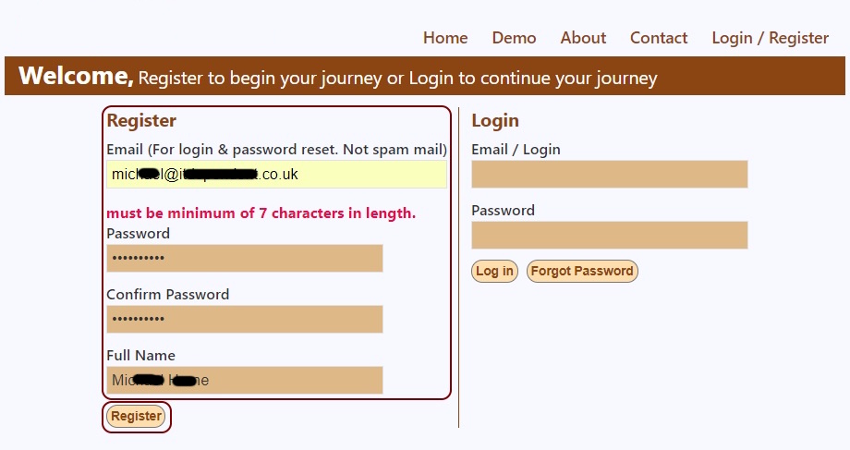The width and height of the screenshot is (850, 450).
Task: Click the Confirm Password input field
Action: pos(244,319)
